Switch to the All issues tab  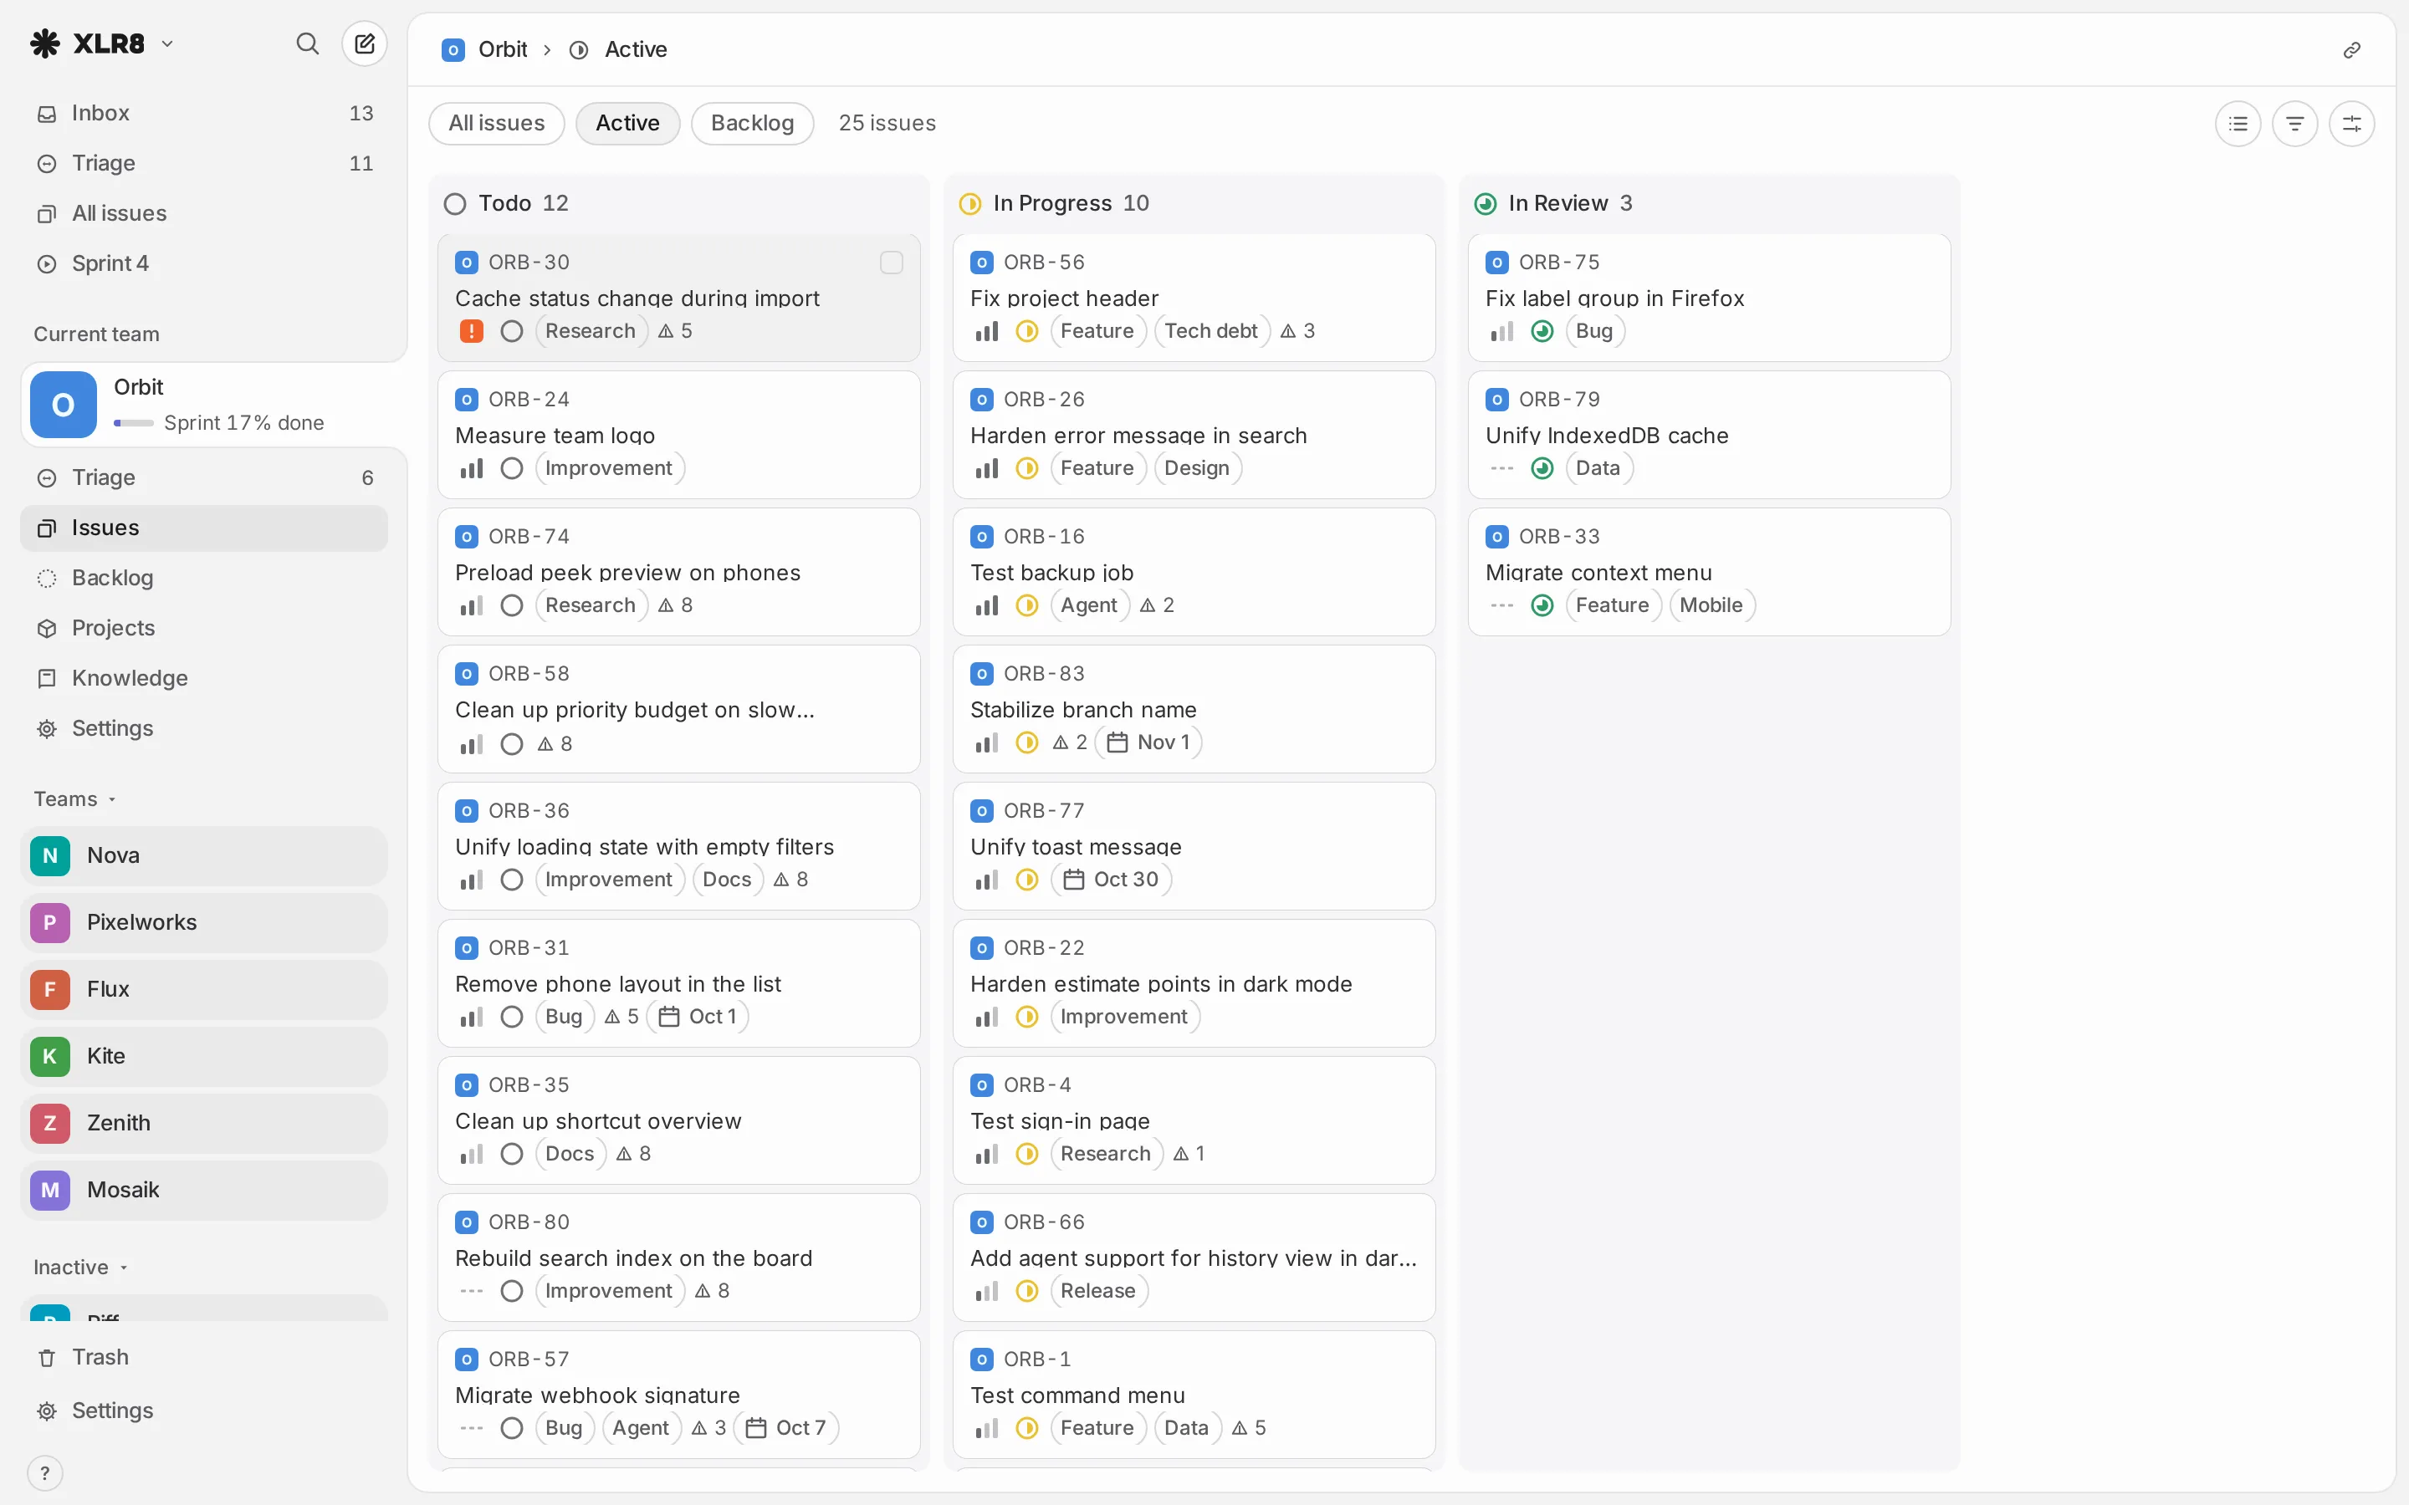497,124
